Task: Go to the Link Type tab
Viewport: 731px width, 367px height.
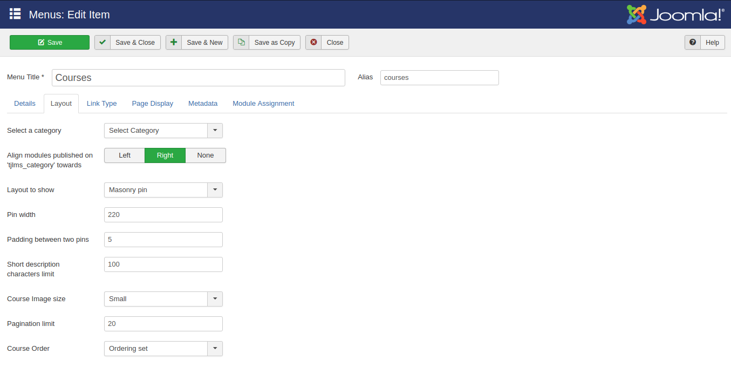Action: 101,104
